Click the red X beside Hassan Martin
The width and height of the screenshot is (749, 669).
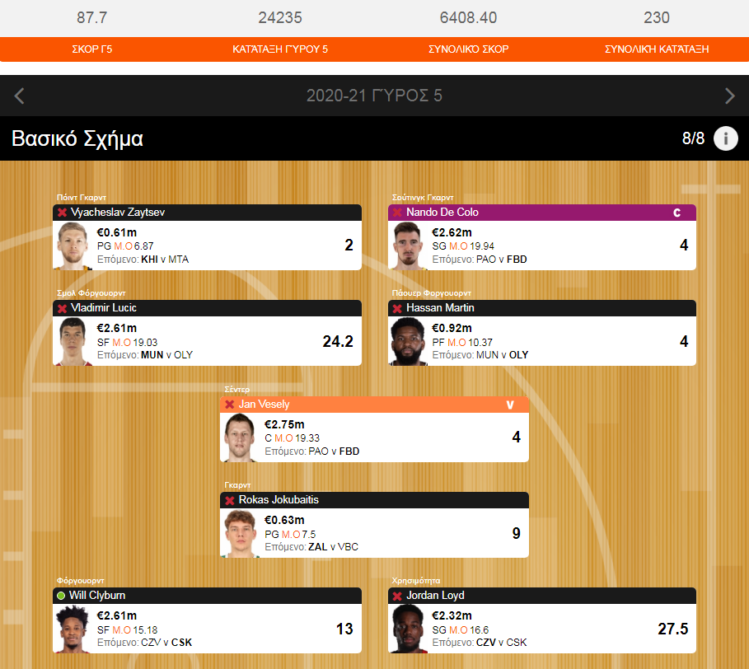click(x=397, y=308)
